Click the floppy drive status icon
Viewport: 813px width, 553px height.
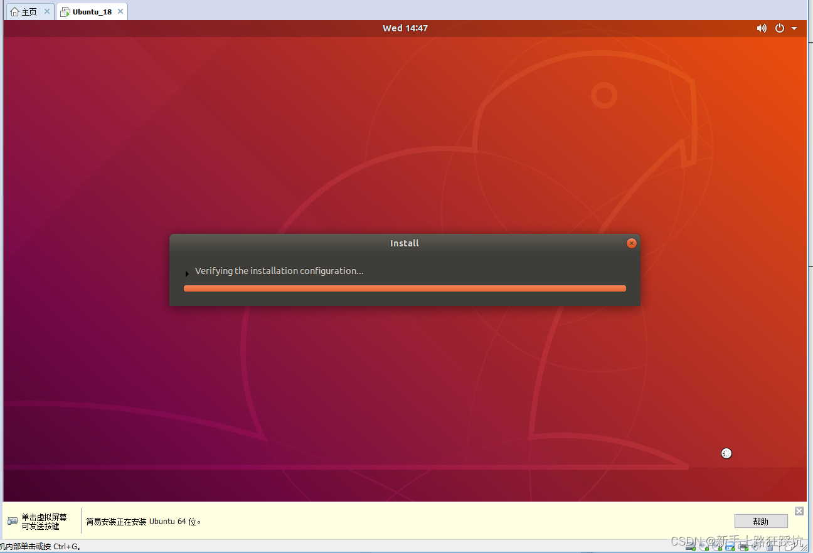[730, 547]
